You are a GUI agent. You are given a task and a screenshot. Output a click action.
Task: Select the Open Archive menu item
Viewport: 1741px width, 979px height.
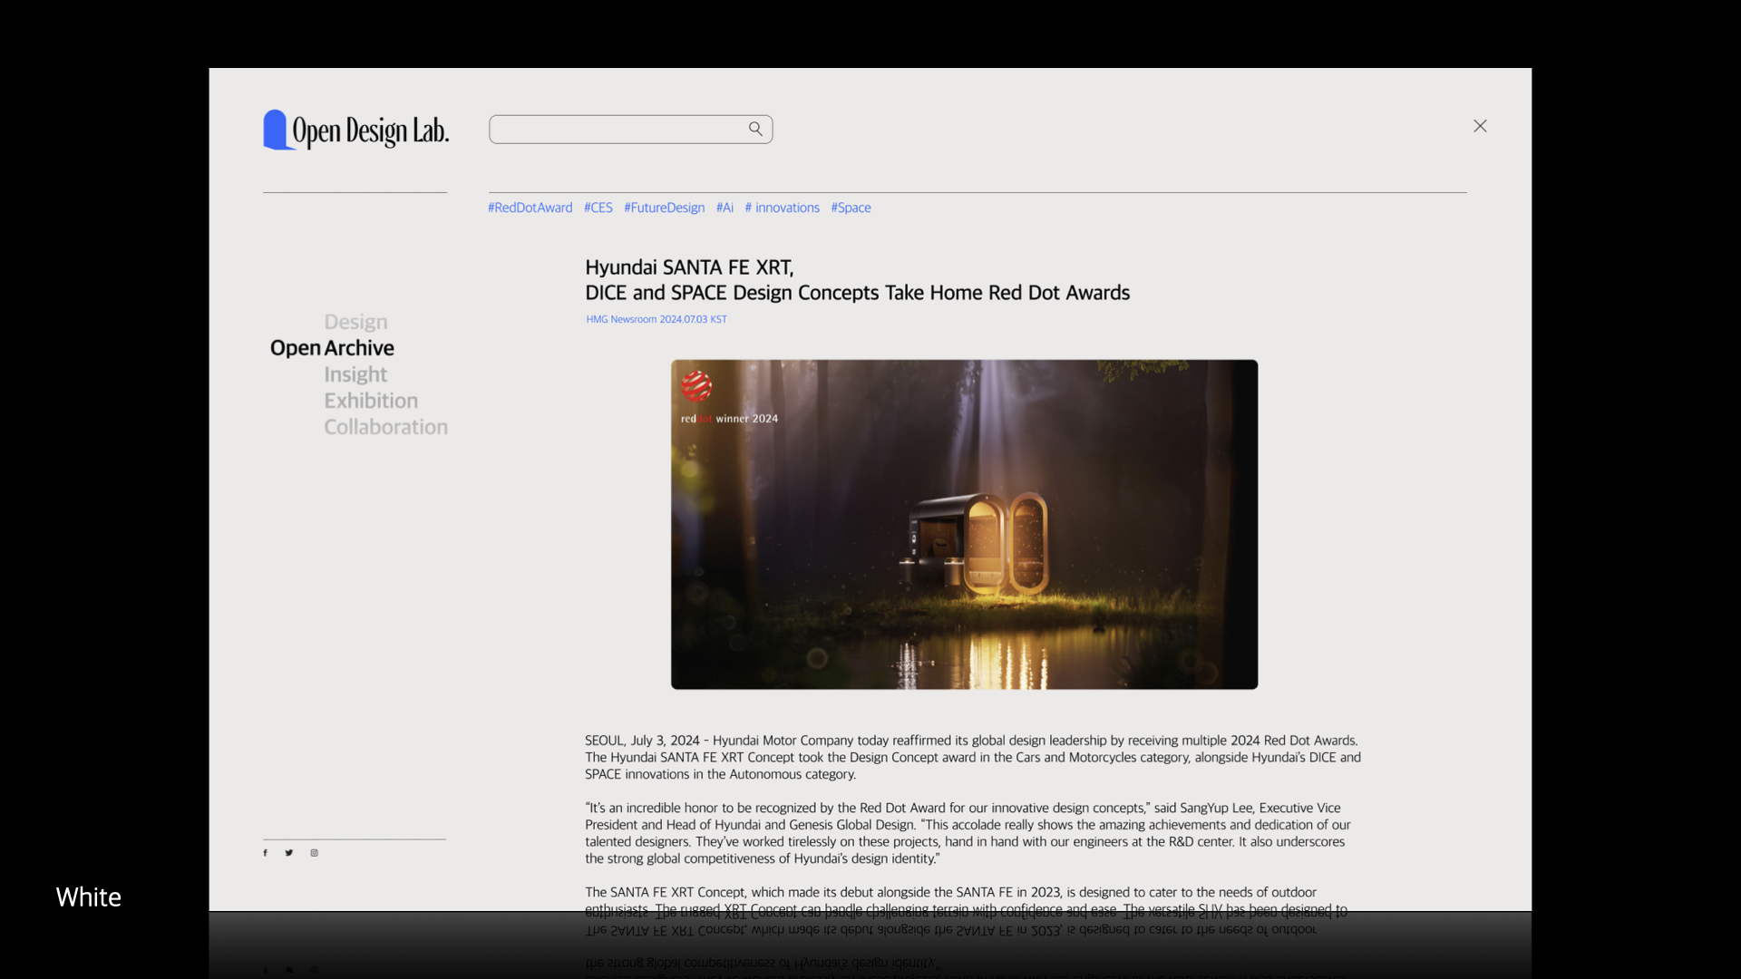332,348
